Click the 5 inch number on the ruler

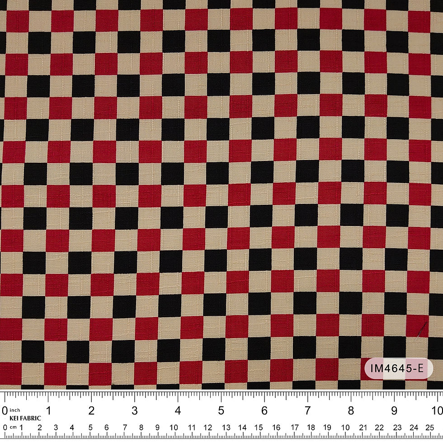pos(221,410)
